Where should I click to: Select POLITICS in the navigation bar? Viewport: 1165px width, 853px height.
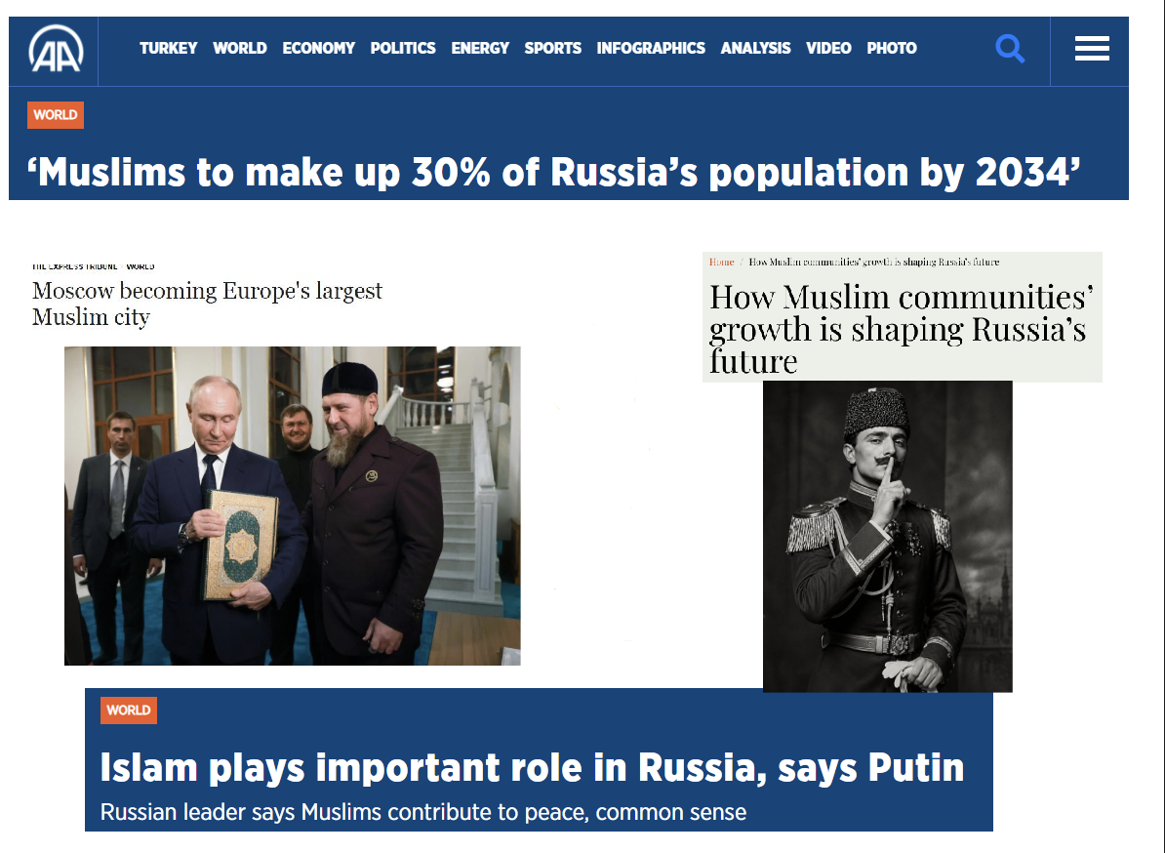coord(403,48)
